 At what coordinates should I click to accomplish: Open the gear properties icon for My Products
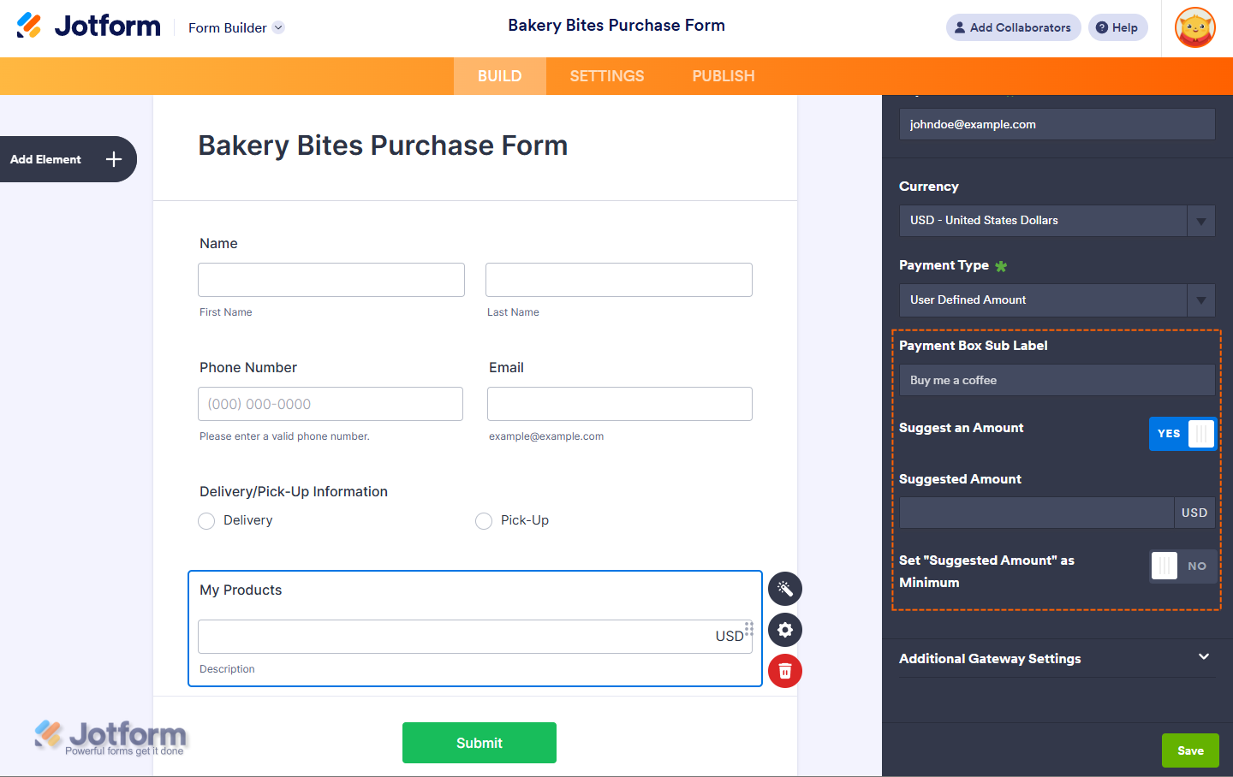[x=785, y=631]
